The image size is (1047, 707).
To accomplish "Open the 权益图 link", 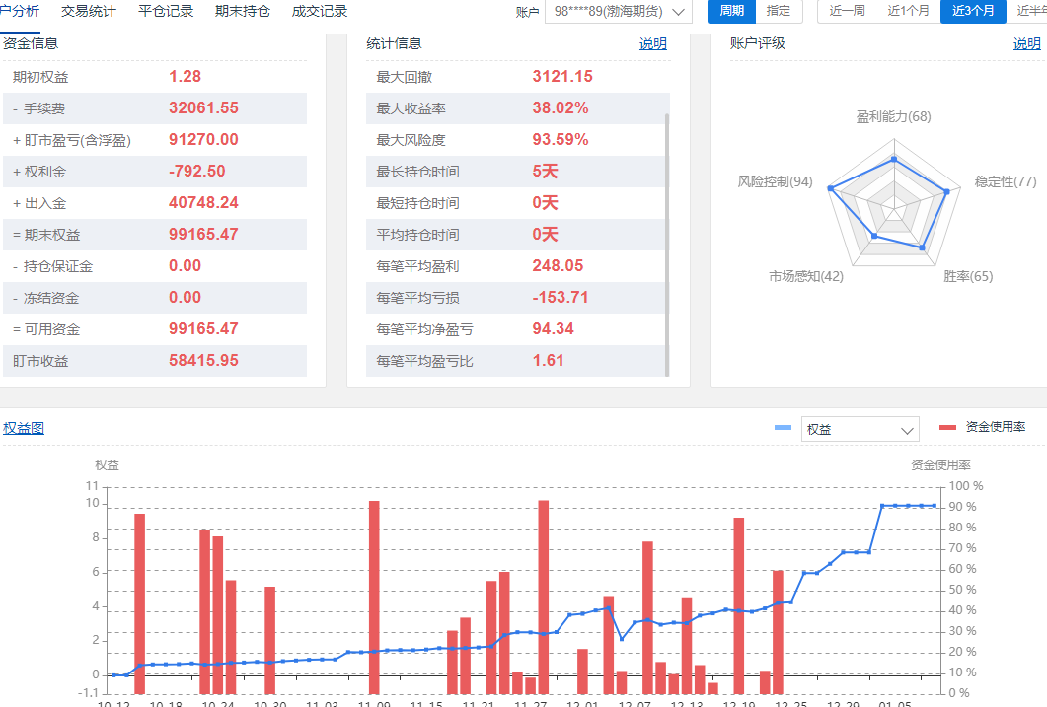I will [x=24, y=428].
